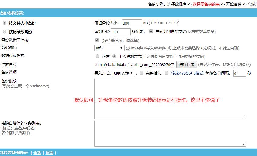Toggle auto-detect auto-increment field checkbox
The height and width of the screenshot is (156, 257).
click(151, 31)
